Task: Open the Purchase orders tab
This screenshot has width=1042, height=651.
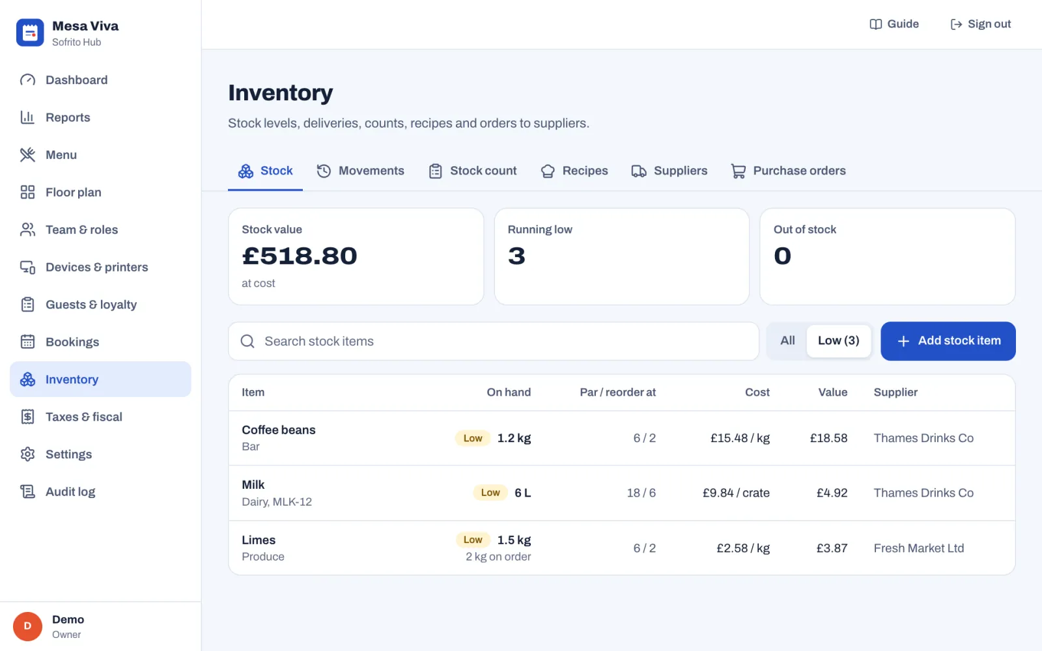Action: 788,171
